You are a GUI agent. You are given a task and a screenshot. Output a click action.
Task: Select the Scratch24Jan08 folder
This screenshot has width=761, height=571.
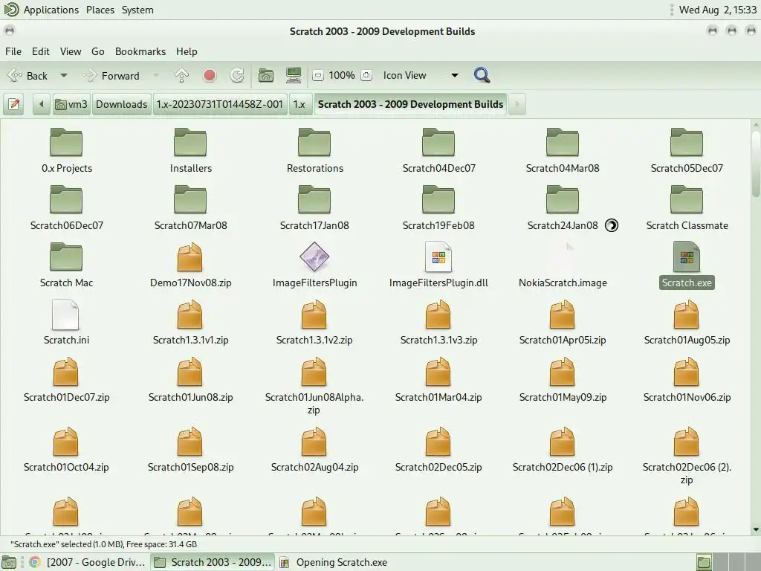coord(563,208)
